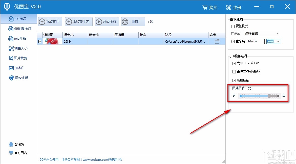Click the 输出 column header

217,35
